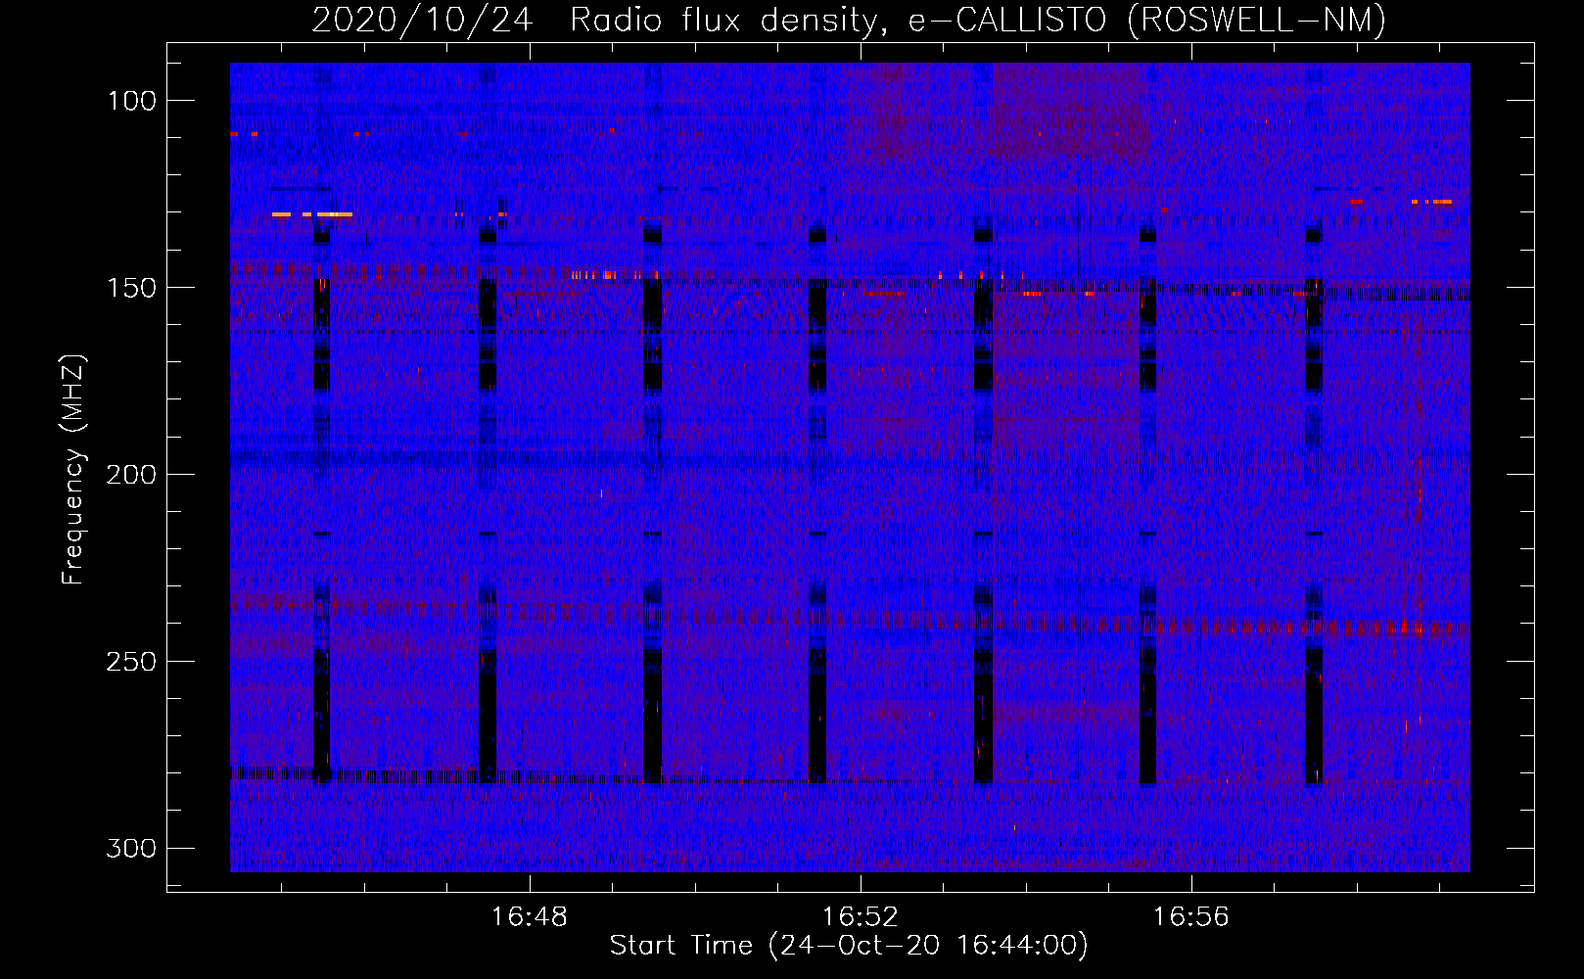Screen dimensions: 1584x979
Task: Select the "Frequency (MHZ)" y-axis label
Action: (x=73, y=470)
